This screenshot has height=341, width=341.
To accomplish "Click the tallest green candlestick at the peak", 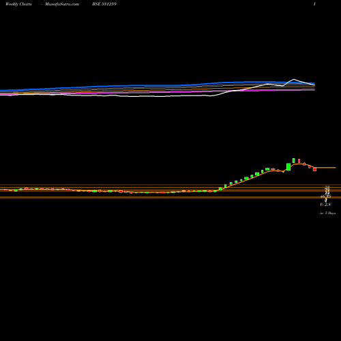I will pyautogui.click(x=288, y=166).
